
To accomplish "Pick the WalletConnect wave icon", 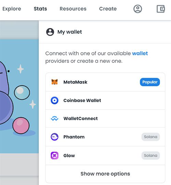I will pyautogui.click(x=54, y=118).
